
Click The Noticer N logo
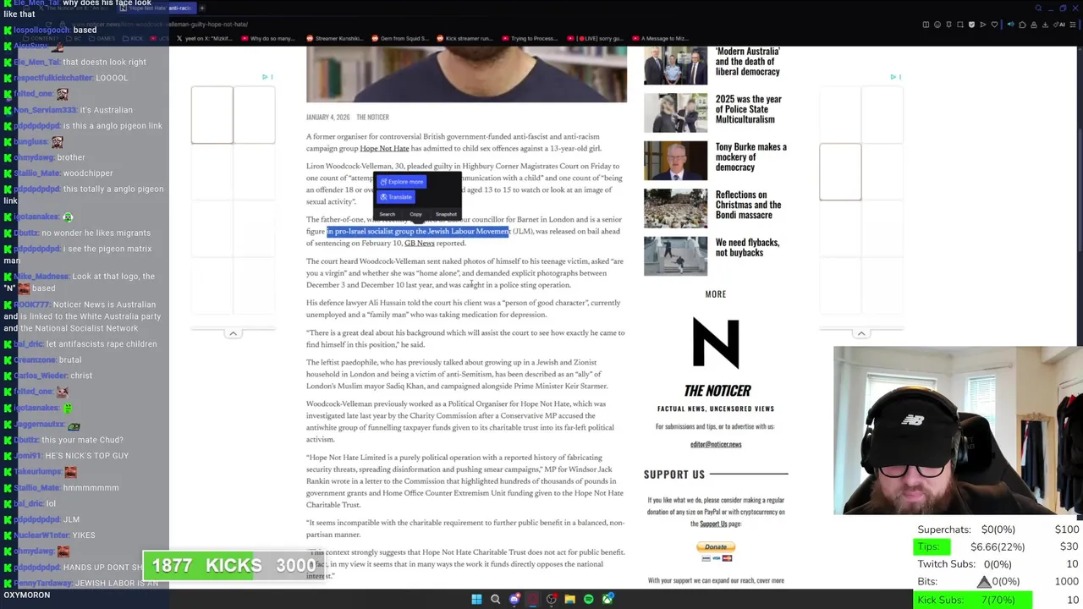(716, 343)
